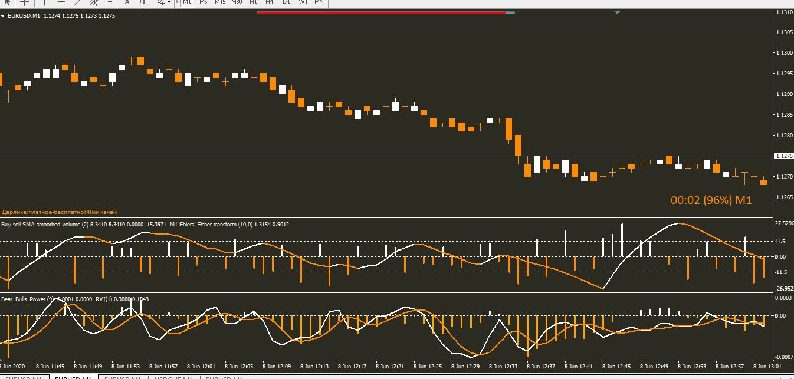This screenshot has width=794, height=379.
Task: Select the Cursor arrow tool
Action: click(x=7, y=2)
